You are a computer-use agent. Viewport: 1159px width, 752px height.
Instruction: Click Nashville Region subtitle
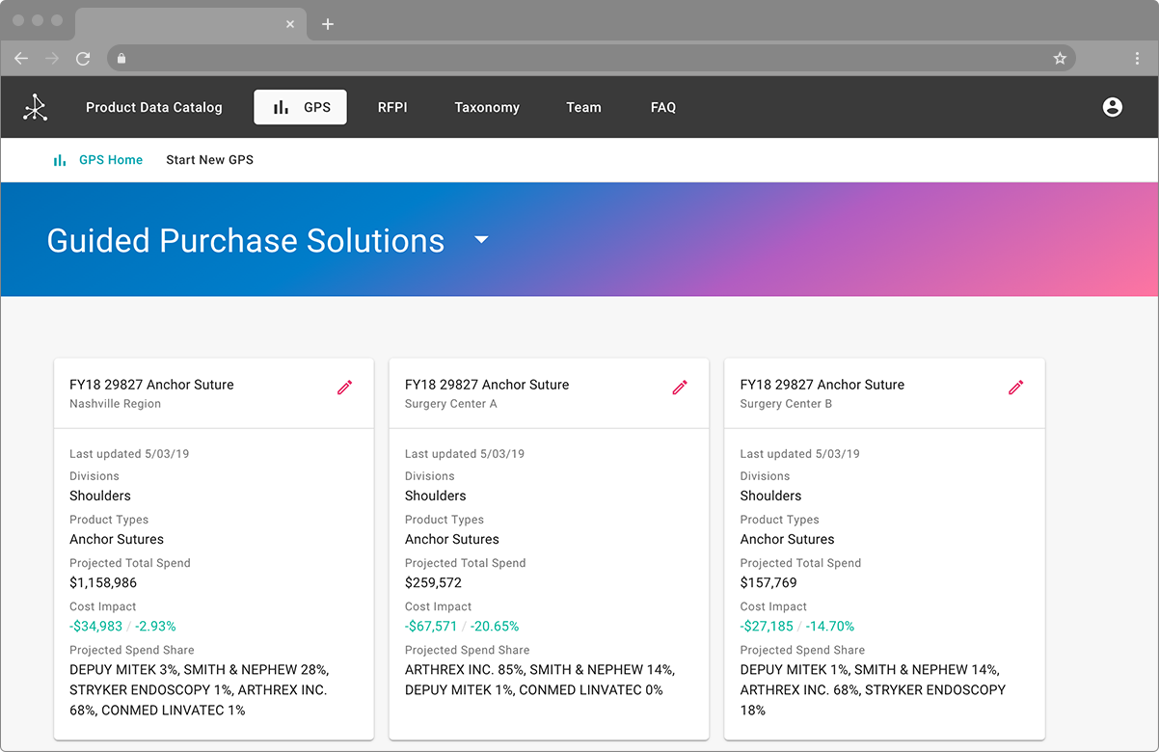click(115, 404)
